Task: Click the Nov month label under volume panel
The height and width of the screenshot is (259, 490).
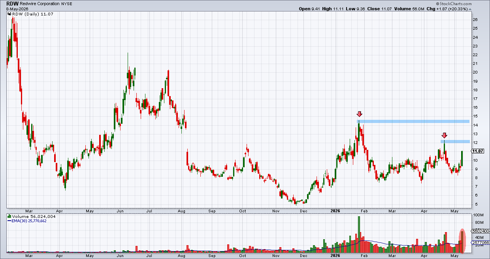Action: pos(276,256)
